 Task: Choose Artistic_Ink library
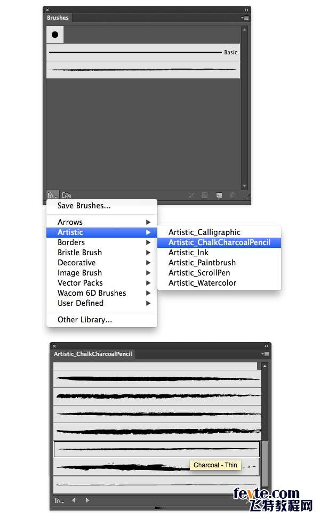[219, 253]
